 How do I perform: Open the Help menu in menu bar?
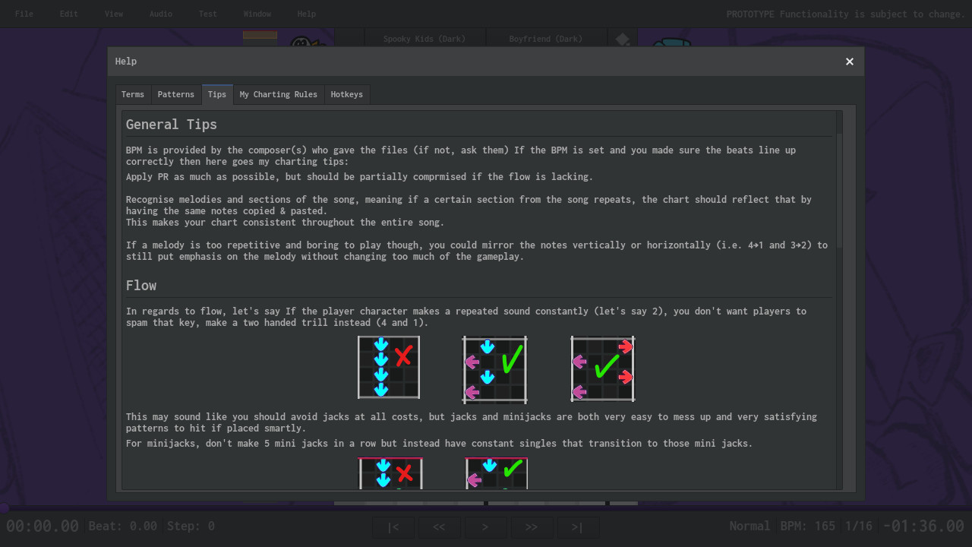[x=307, y=14]
